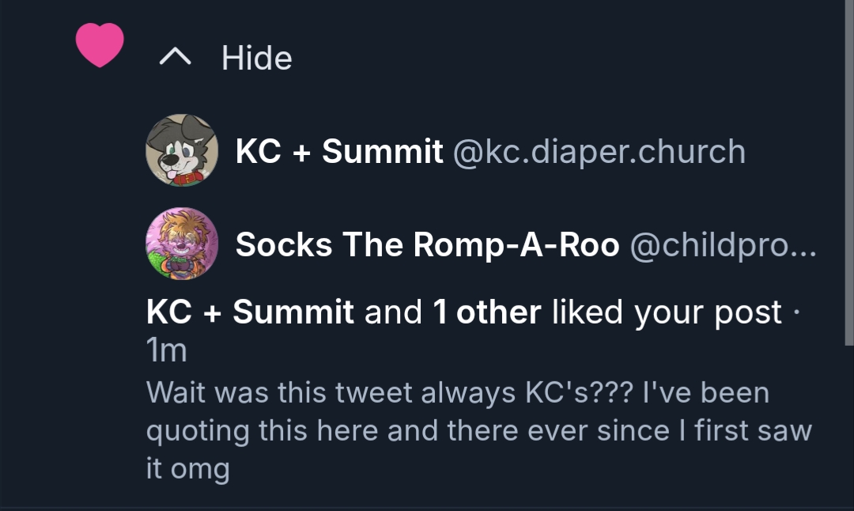Image resolution: width=854 pixels, height=511 pixels.
Task: Click the "liked your post" notification text
Action: [666, 312]
